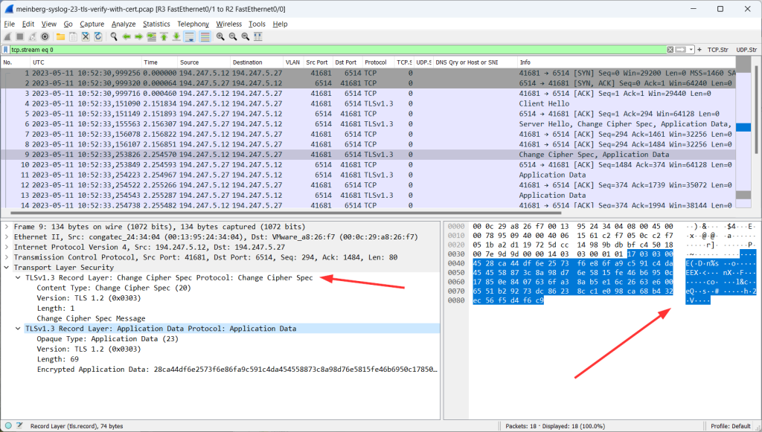The image size is (762, 432).
Task: Reload this capture file icon
Action: pyautogui.click(x=98, y=36)
